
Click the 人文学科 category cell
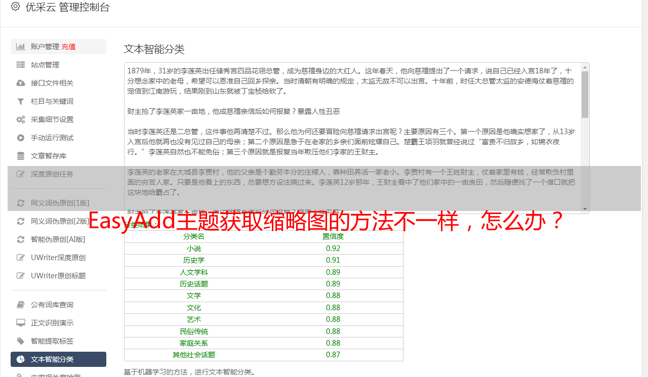coord(194,272)
